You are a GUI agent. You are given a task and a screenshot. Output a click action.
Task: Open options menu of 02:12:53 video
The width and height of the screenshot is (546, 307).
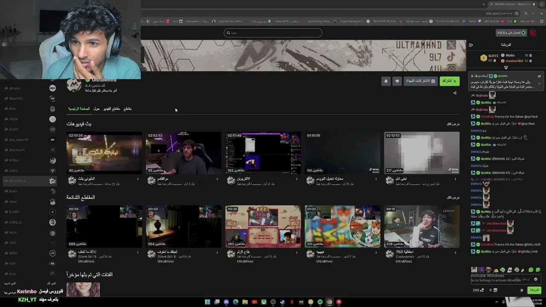click(455, 179)
